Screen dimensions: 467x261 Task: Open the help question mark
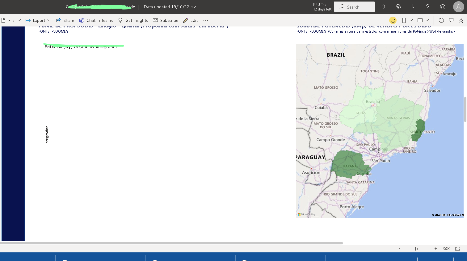(x=427, y=7)
